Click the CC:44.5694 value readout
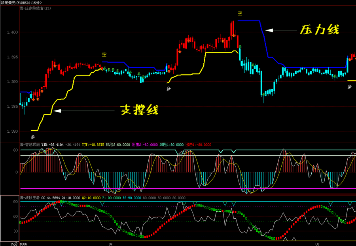Image resolution: width=356 pixels, height=246 pixels. coord(51,198)
